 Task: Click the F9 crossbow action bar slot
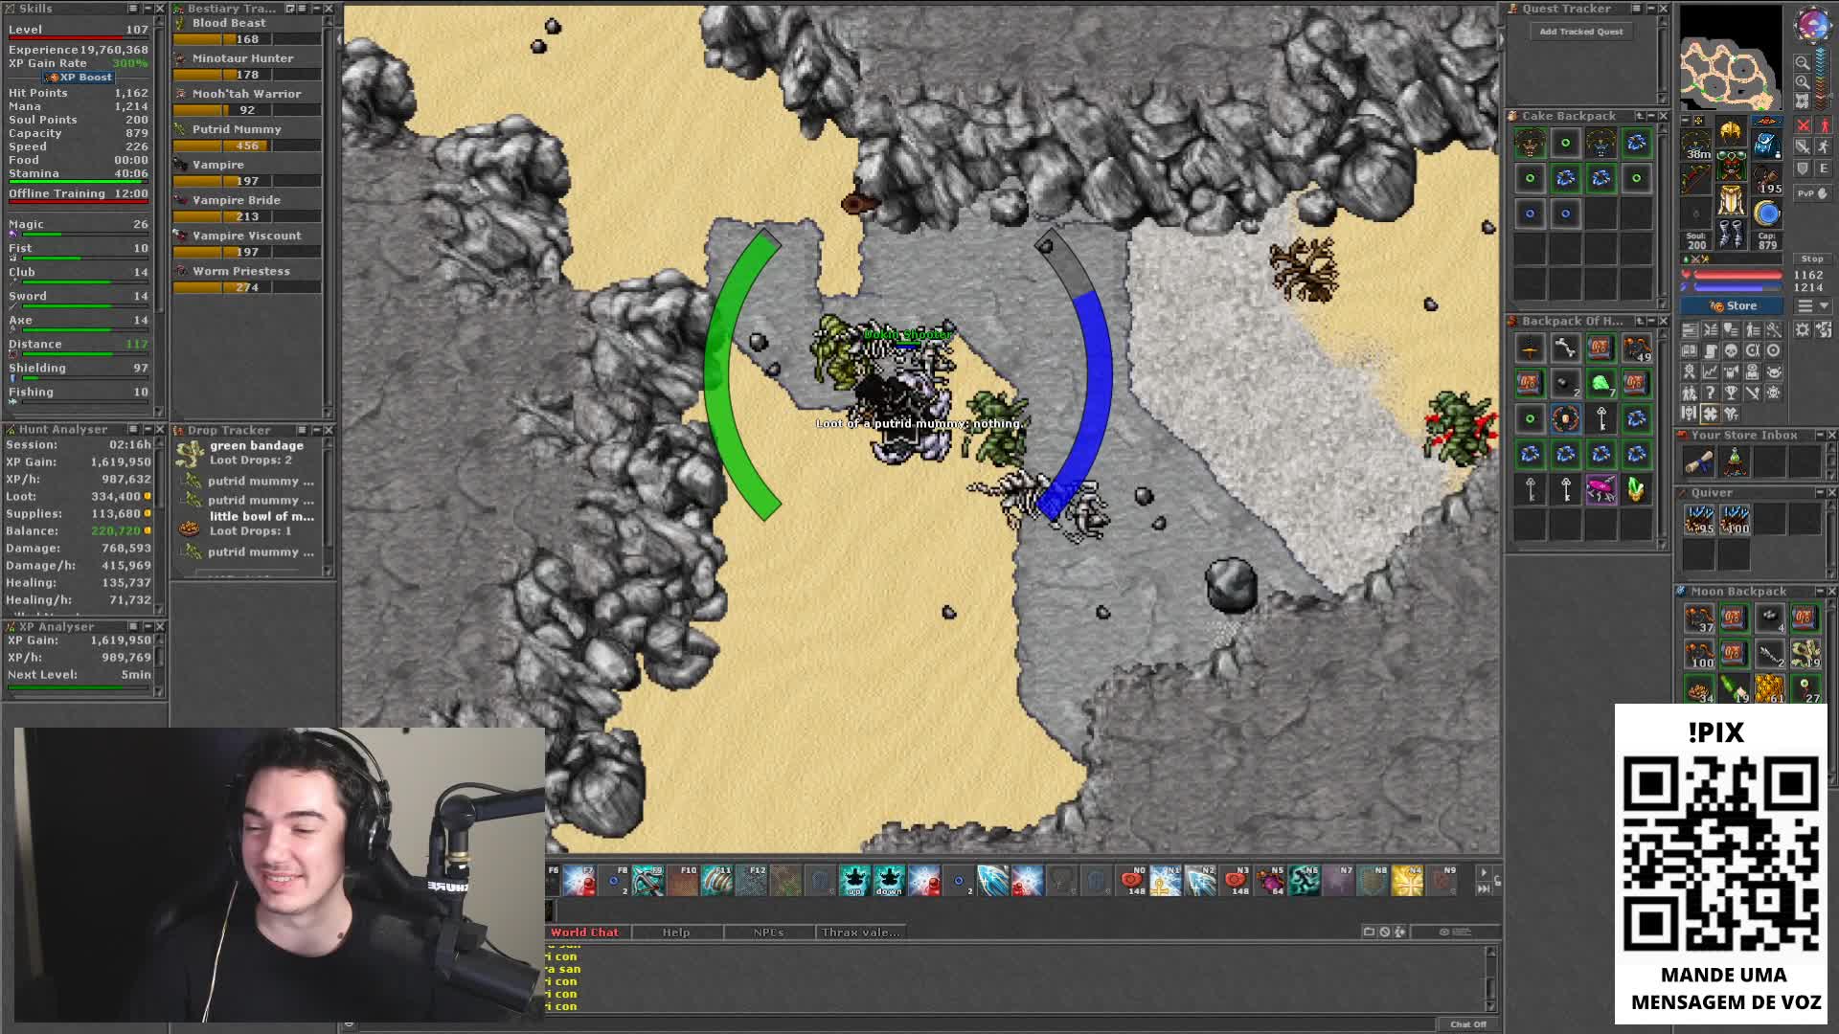tap(648, 881)
